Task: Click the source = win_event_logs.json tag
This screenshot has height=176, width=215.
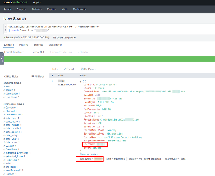Action: [145, 159]
